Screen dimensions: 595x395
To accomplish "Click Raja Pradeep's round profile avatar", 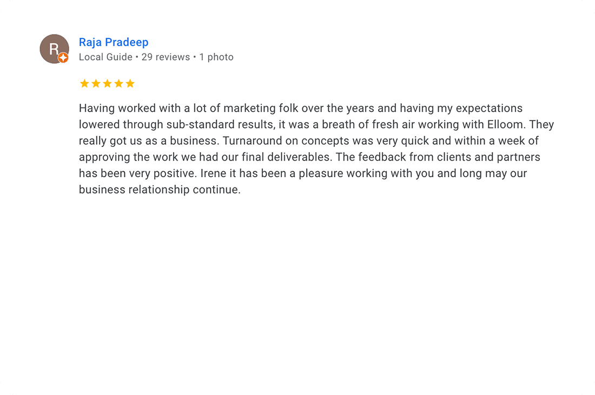I will [54, 48].
